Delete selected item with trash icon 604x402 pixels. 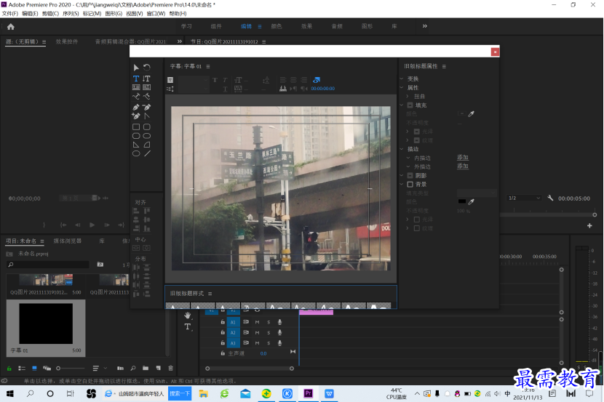pos(170,368)
